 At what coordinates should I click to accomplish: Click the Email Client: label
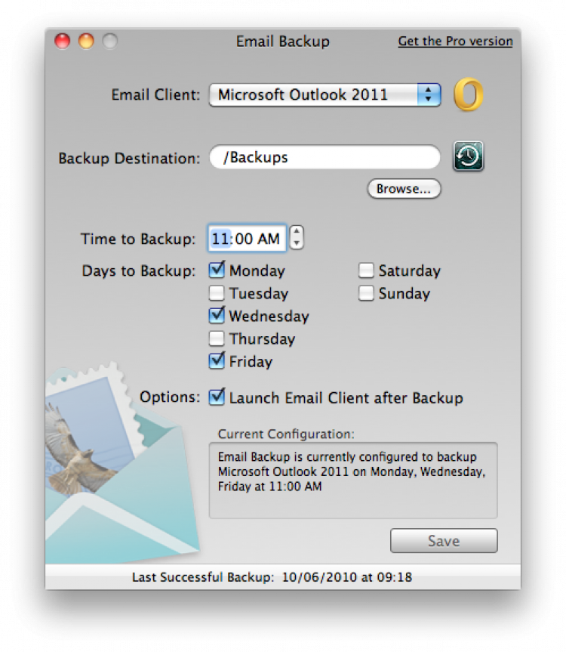tap(155, 94)
